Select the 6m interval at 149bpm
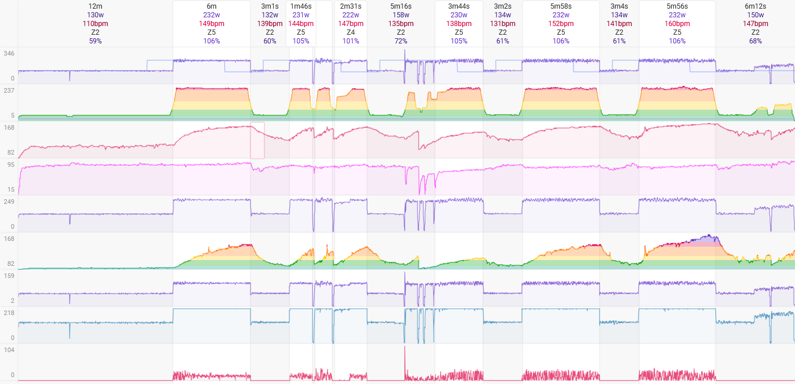795x384 pixels. coord(212,24)
